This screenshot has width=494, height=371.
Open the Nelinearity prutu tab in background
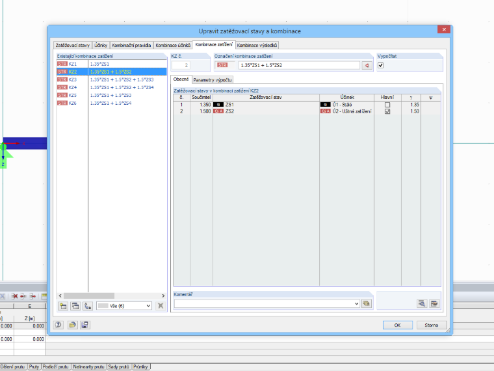click(x=88, y=366)
